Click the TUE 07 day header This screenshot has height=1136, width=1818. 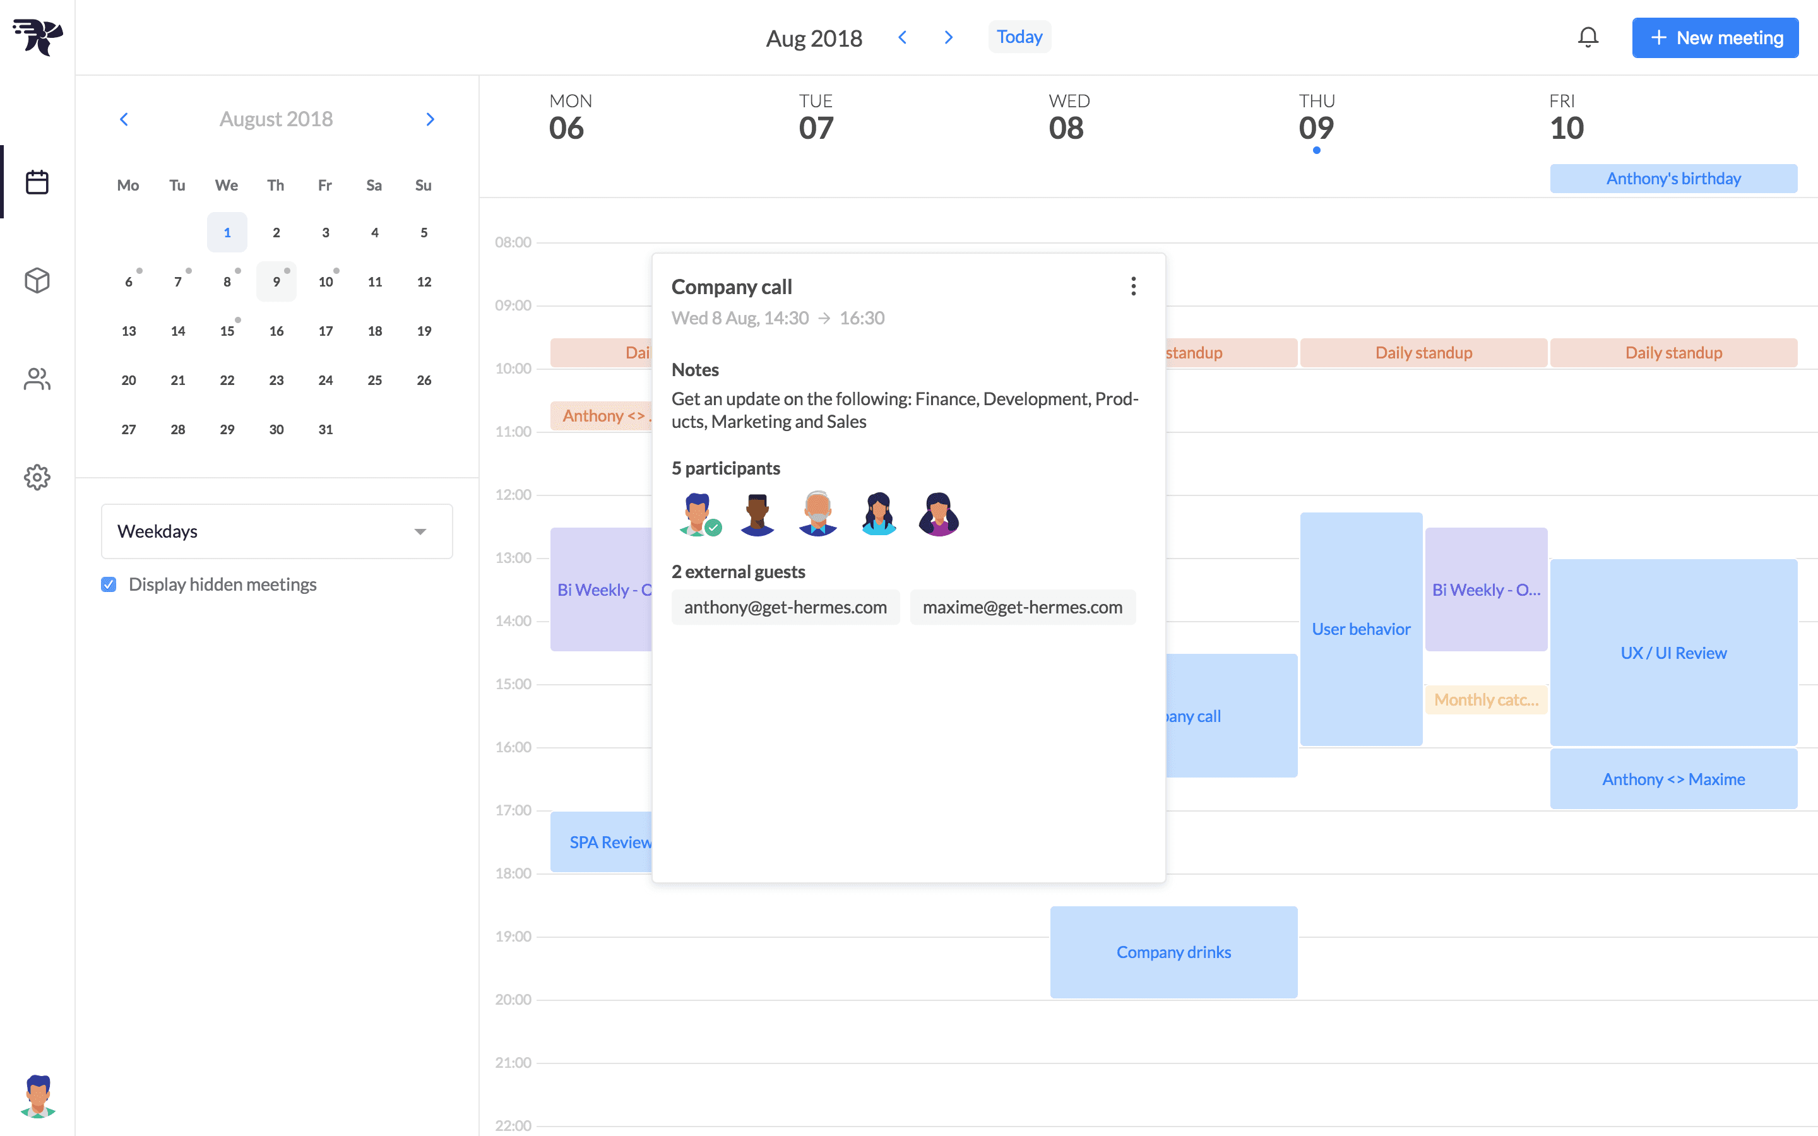pyautogui.click(x=817, y=118)
